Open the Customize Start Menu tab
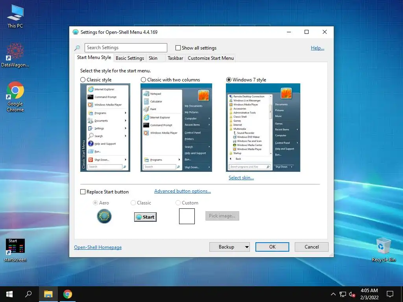Viewport: 403px width, 302px height. tap(211, 58)
